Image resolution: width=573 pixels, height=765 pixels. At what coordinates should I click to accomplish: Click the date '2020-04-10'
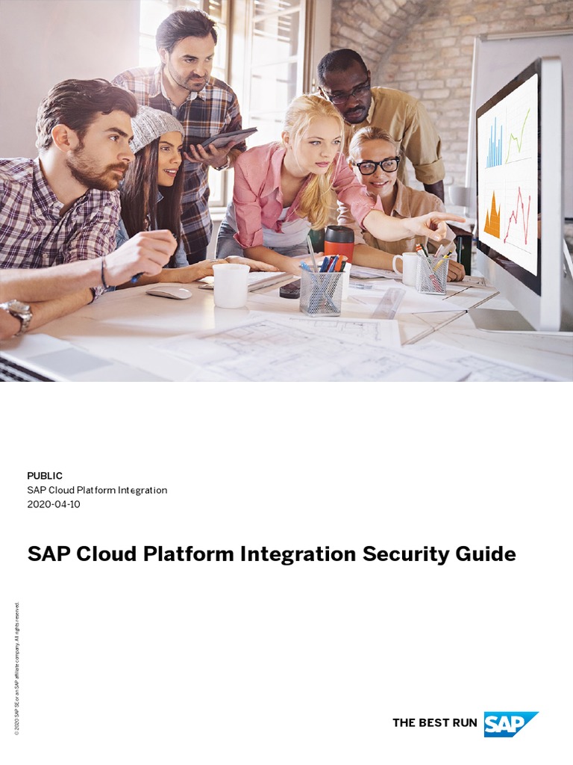(x=54, y=504)
